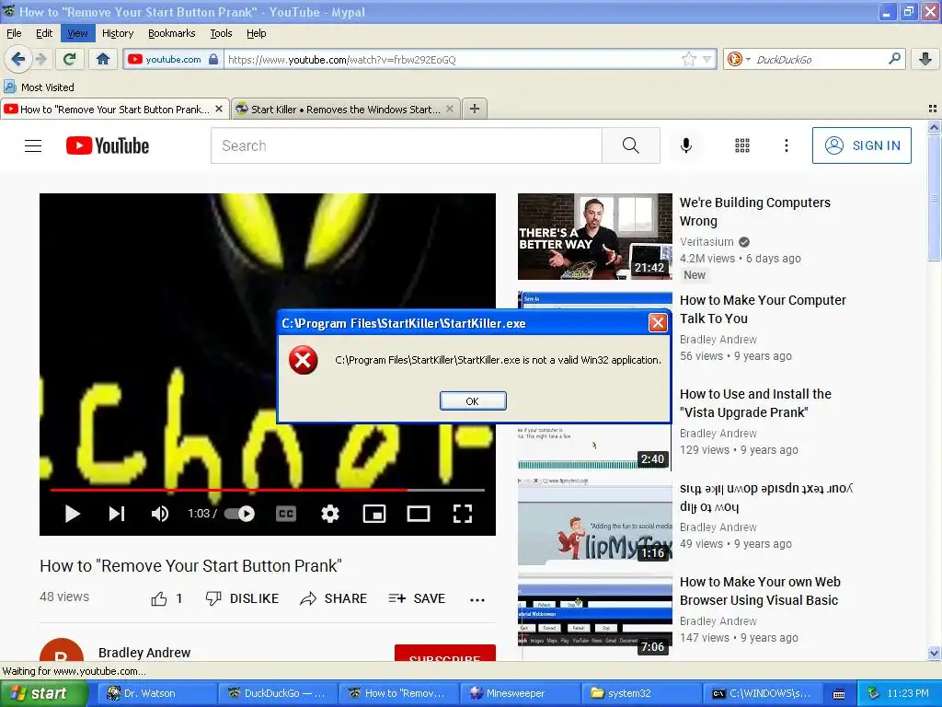Click the DuckDuckGo search magnifier icon
Image resolution: width=942 pixels, height=707 pixels.
[894, 59]
